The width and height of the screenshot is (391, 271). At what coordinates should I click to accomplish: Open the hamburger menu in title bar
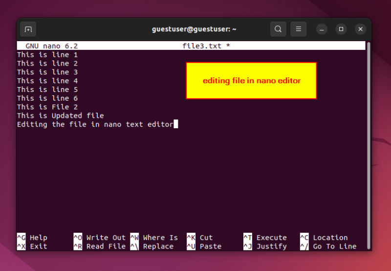coord(299,29)
